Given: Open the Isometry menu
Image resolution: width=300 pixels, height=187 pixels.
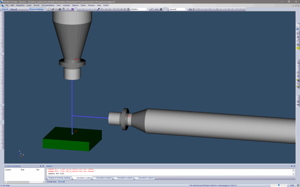Looking at the screenshot, I should pyautogui.click(x=66, y=5).
